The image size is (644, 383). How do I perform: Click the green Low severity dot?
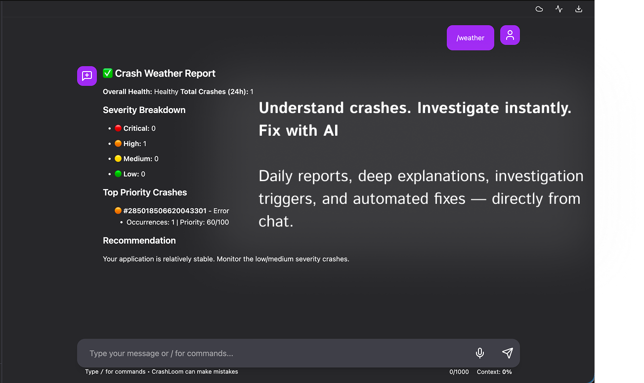coord(118,173)
